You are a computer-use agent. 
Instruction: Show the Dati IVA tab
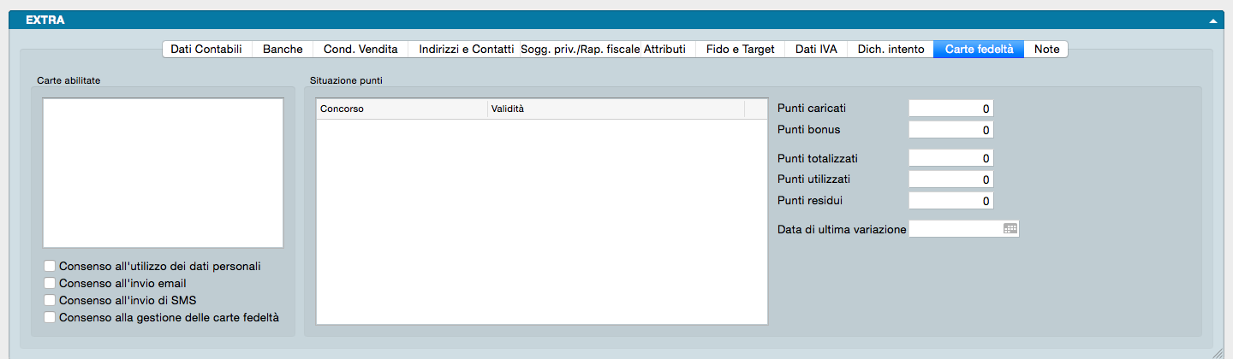(x=816, y=50)
